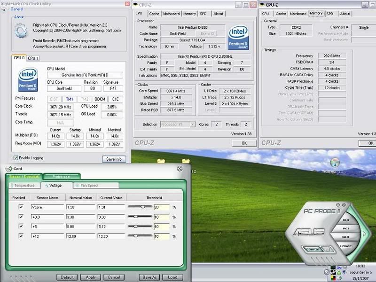Image resolution: width=376 pixels, height=282 pixels.
Task: Click the Vcore threshold slider handle
Action: [143, 207]
